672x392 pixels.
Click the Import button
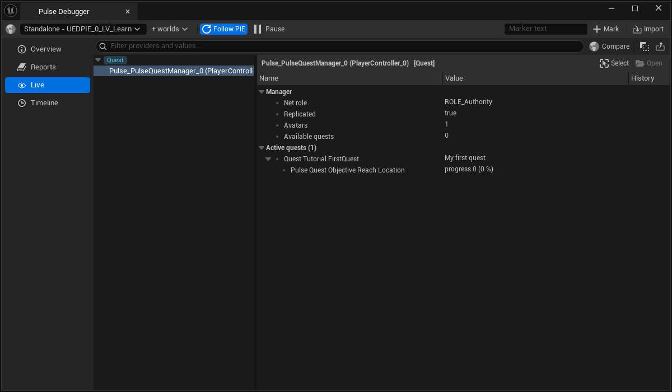coord(648,29)
